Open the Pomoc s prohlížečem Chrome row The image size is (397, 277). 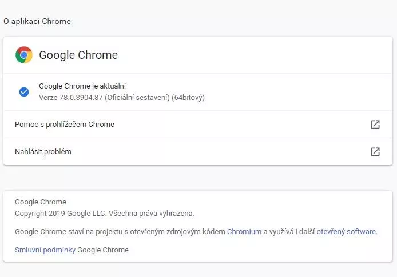(x=65, y=125)
